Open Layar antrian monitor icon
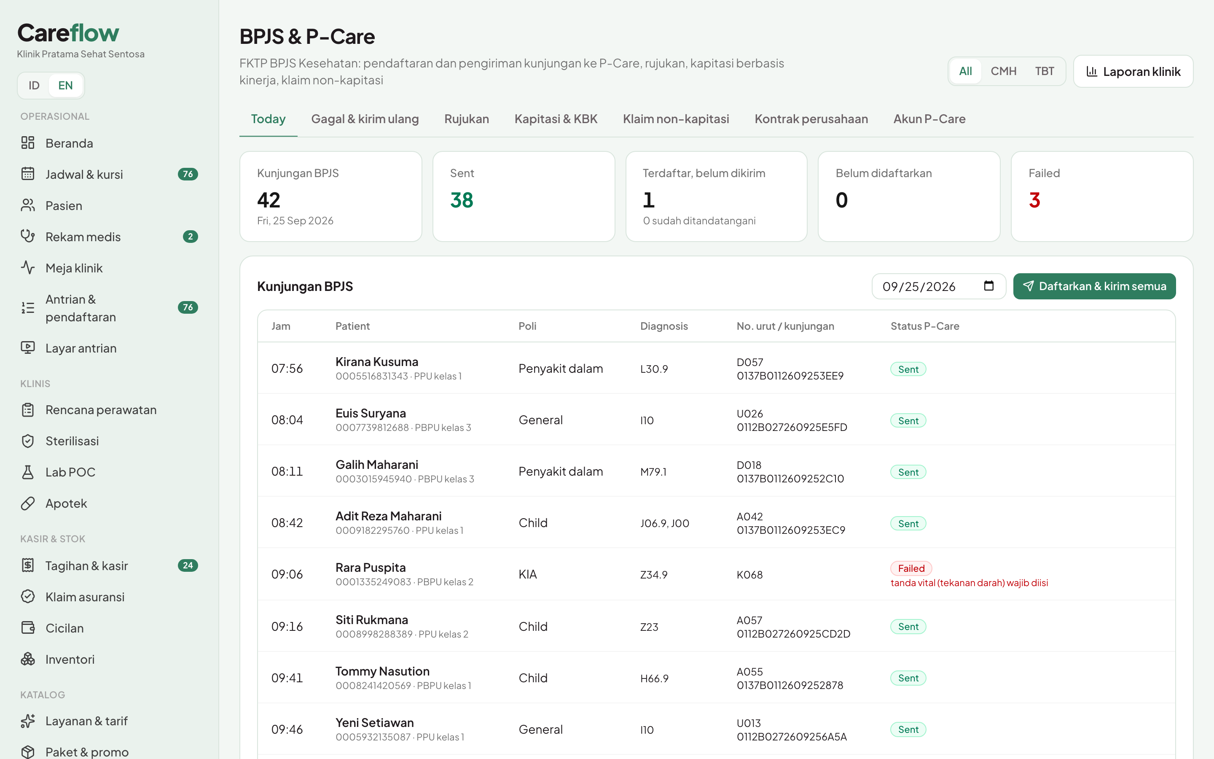 click(27, 348)
